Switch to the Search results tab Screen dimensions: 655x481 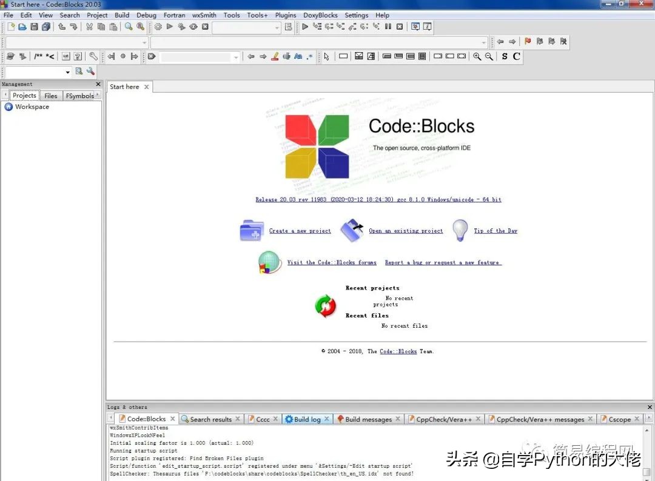tap(210, 419)
